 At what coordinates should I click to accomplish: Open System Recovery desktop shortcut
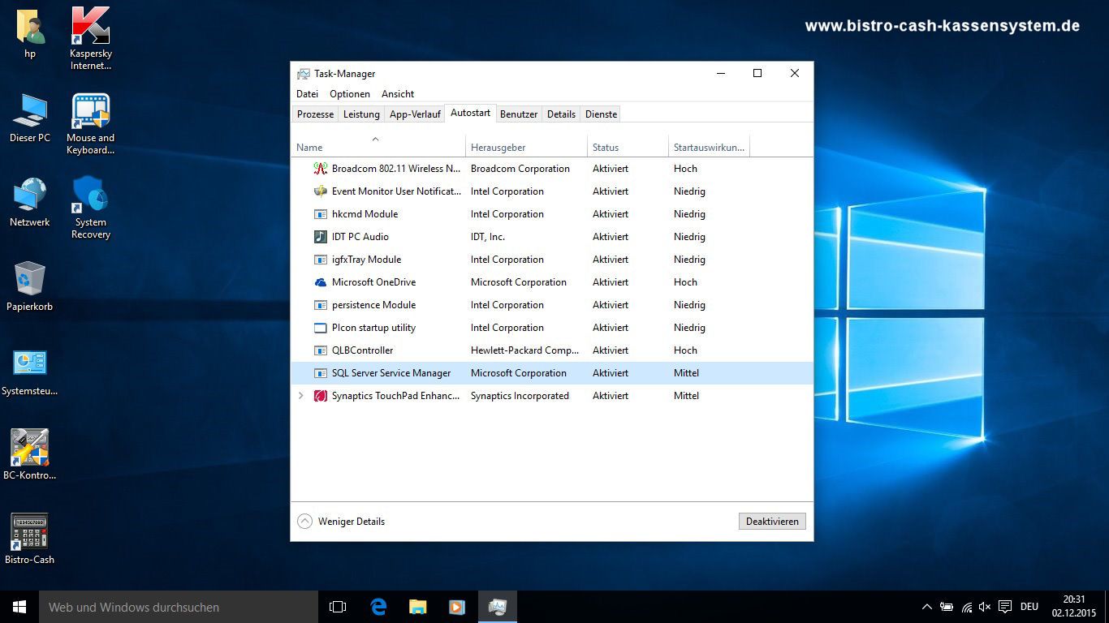91,208
